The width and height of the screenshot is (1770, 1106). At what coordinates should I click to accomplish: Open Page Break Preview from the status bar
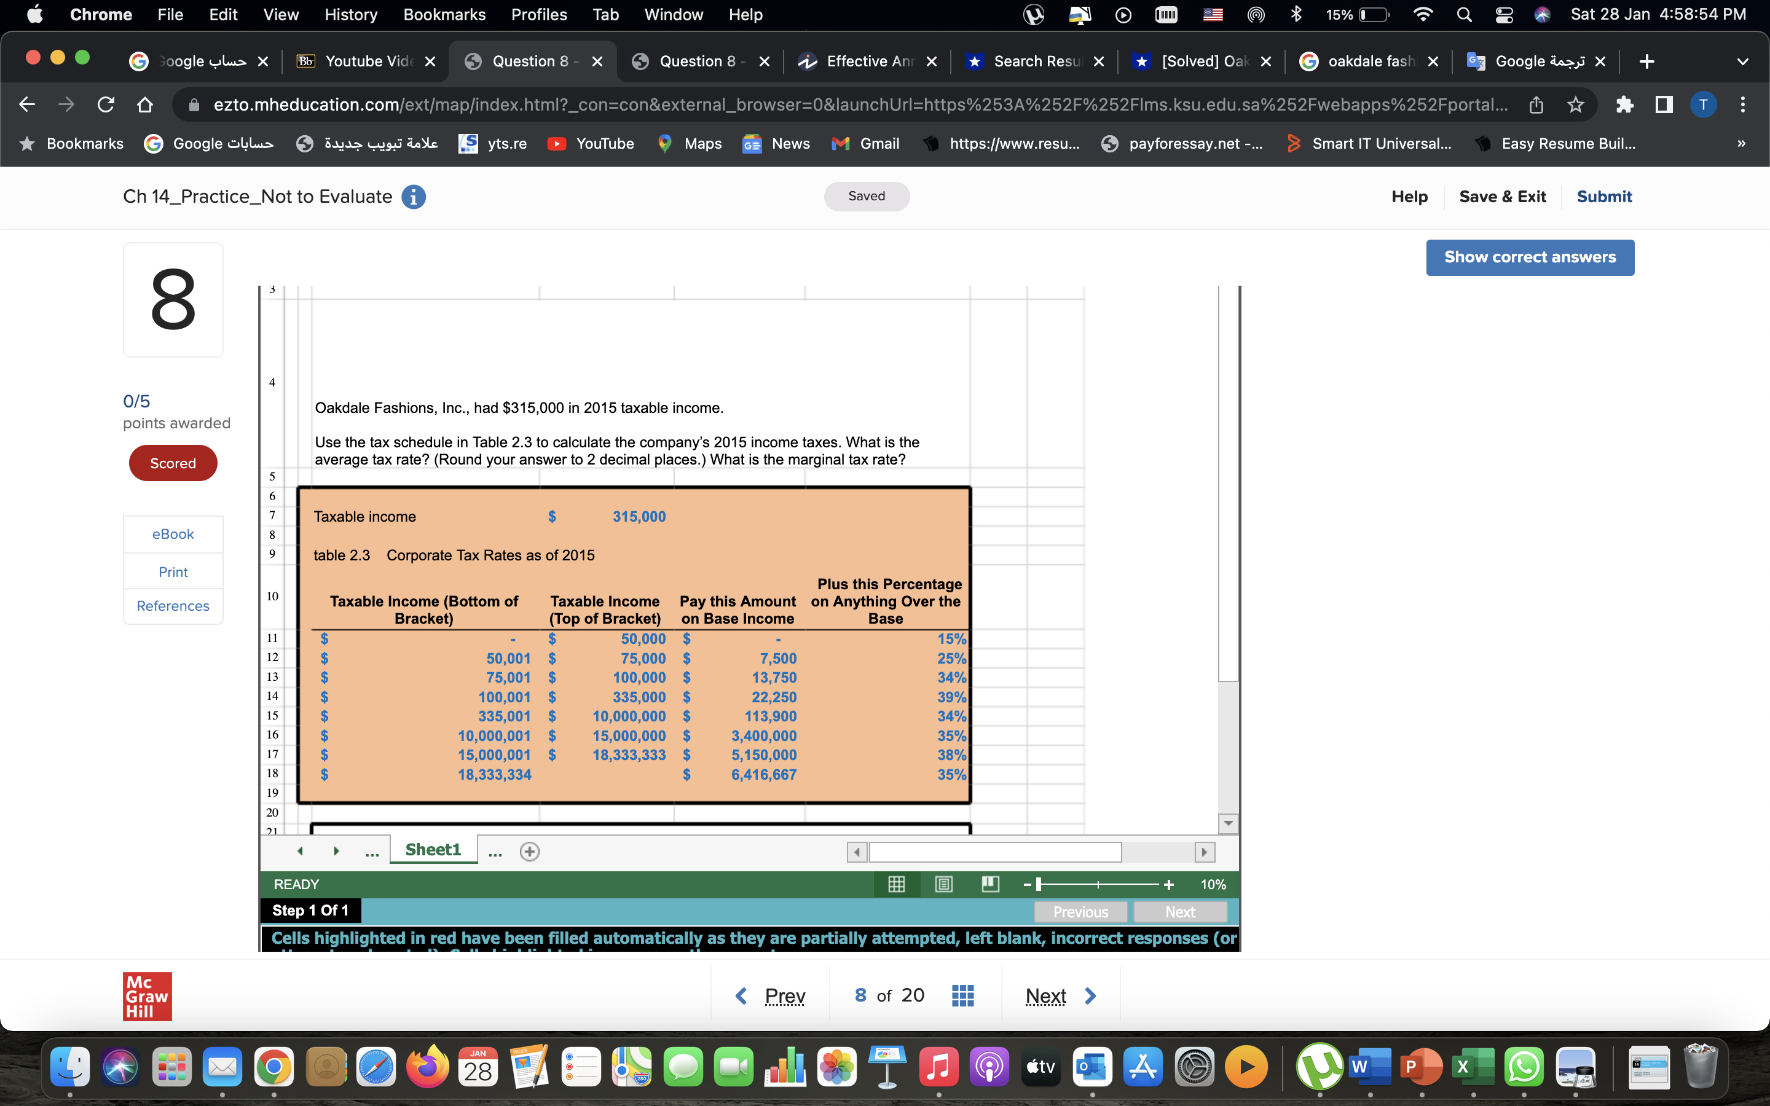pyautogui.click(x=989, y=884)
